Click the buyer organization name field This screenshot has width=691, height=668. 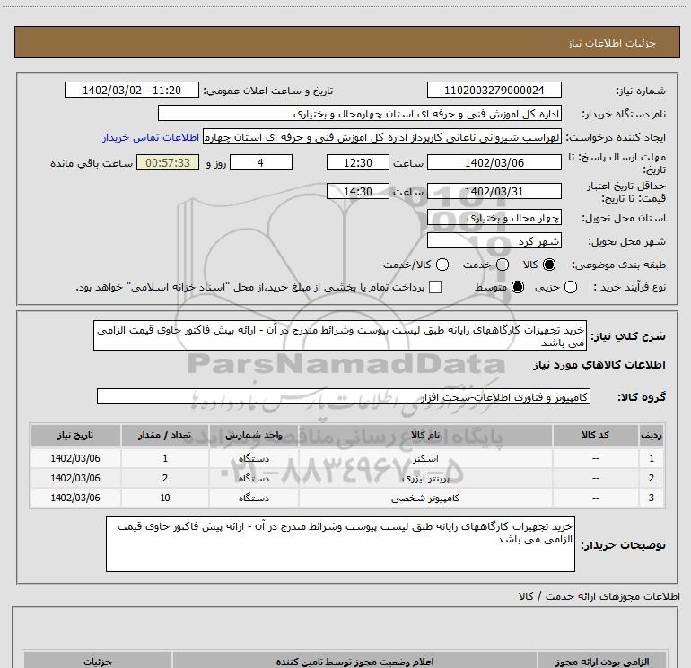[x=360, y=113]
